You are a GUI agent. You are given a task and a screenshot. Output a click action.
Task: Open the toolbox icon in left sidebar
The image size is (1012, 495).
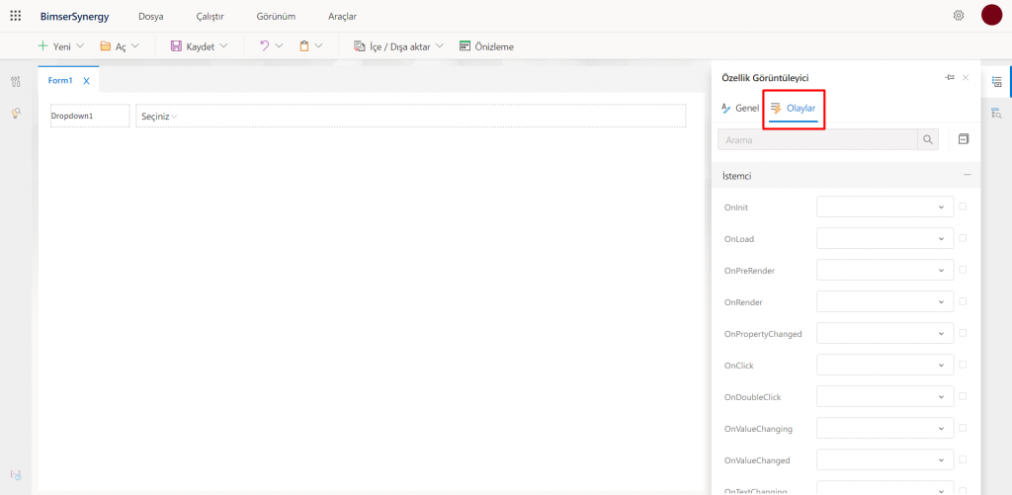click(16, 81)
